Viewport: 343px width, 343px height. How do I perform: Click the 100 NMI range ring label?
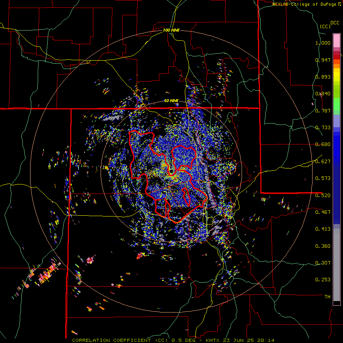click(171, 30)
